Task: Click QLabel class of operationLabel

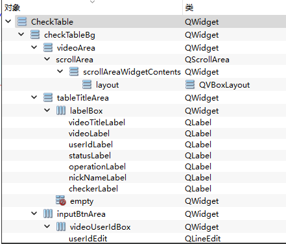Action: click(198, 167)
